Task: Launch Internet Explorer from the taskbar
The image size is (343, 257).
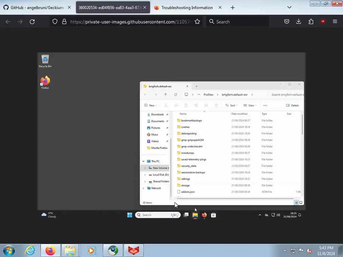Action: point(30,250)
